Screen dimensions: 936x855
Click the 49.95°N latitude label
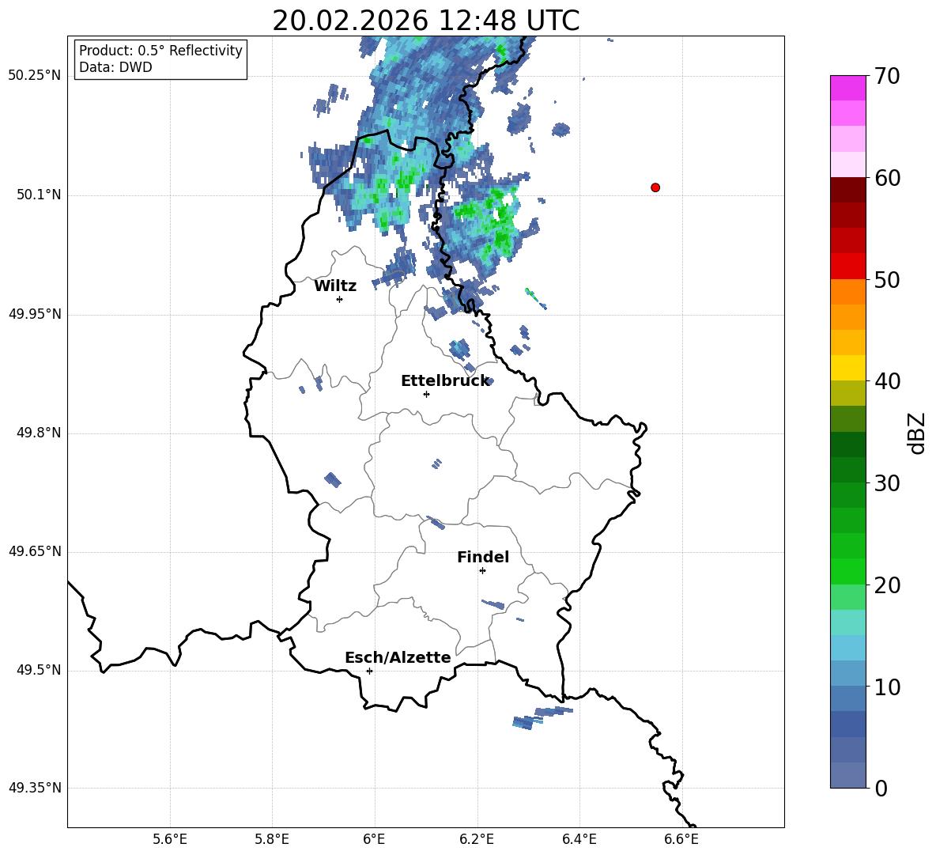click(35, 314)
